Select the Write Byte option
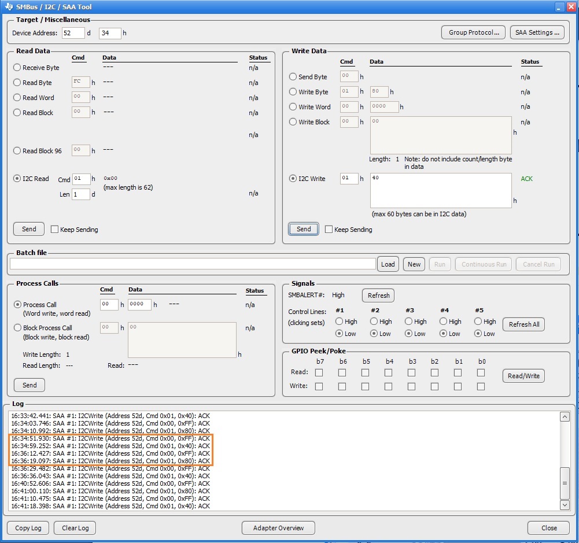The width and height of the screenshot is (579, 543). [293, 91]
